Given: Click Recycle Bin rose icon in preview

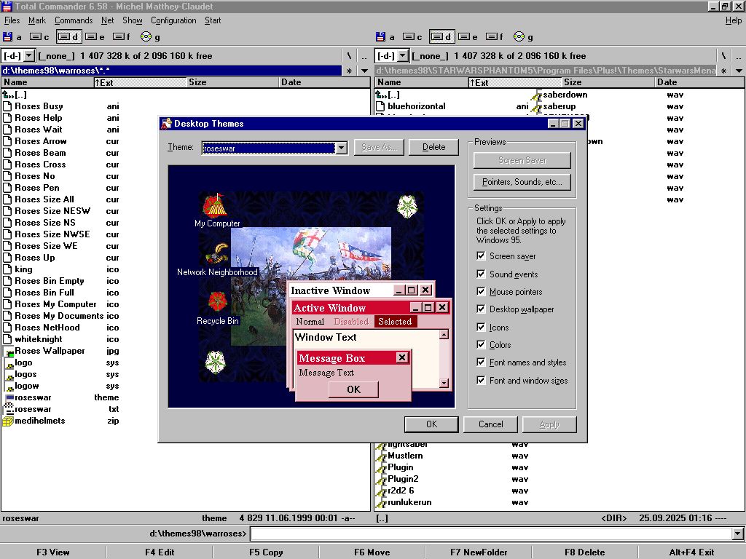Looking at the screenshot, I should (217, 300).
